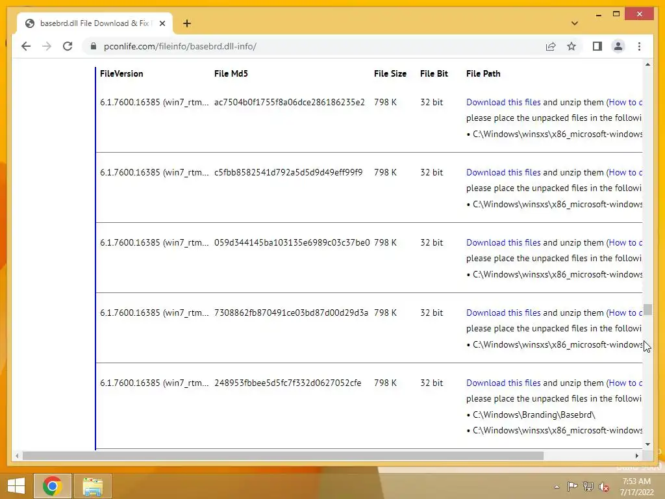Select md5 text ac7504b0f1755f8a06dce286186235e2
The width and height of the screenshot is (665, 499).
click(289, 102)
